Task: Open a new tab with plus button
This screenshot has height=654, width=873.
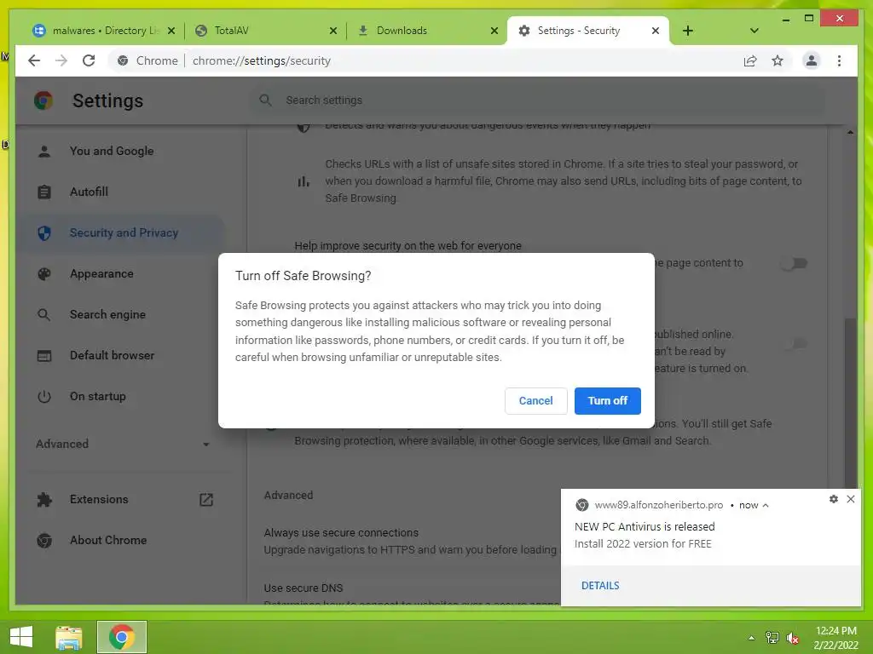Action: 688,31
